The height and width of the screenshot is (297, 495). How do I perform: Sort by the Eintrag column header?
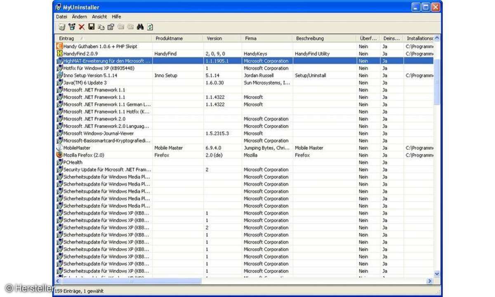(104, 38)
